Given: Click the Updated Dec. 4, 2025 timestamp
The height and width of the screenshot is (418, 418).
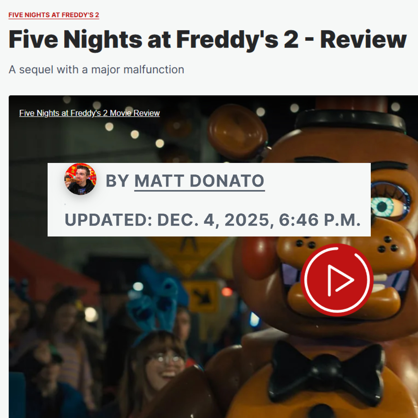Looking at the screenshot, I should (212, 220).
